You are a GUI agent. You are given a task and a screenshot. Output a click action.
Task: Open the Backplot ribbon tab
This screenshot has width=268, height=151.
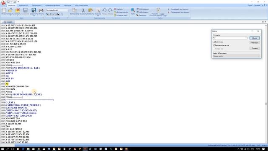click(36, 5)
